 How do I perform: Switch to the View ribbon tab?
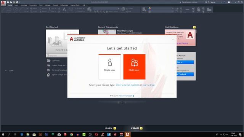(x=41, y=5)
